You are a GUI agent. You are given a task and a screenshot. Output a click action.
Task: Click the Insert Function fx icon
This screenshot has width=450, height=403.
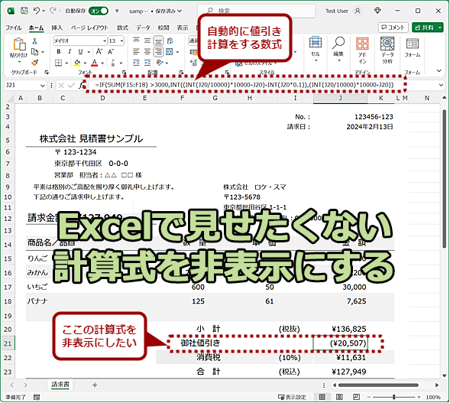(82, 85)
